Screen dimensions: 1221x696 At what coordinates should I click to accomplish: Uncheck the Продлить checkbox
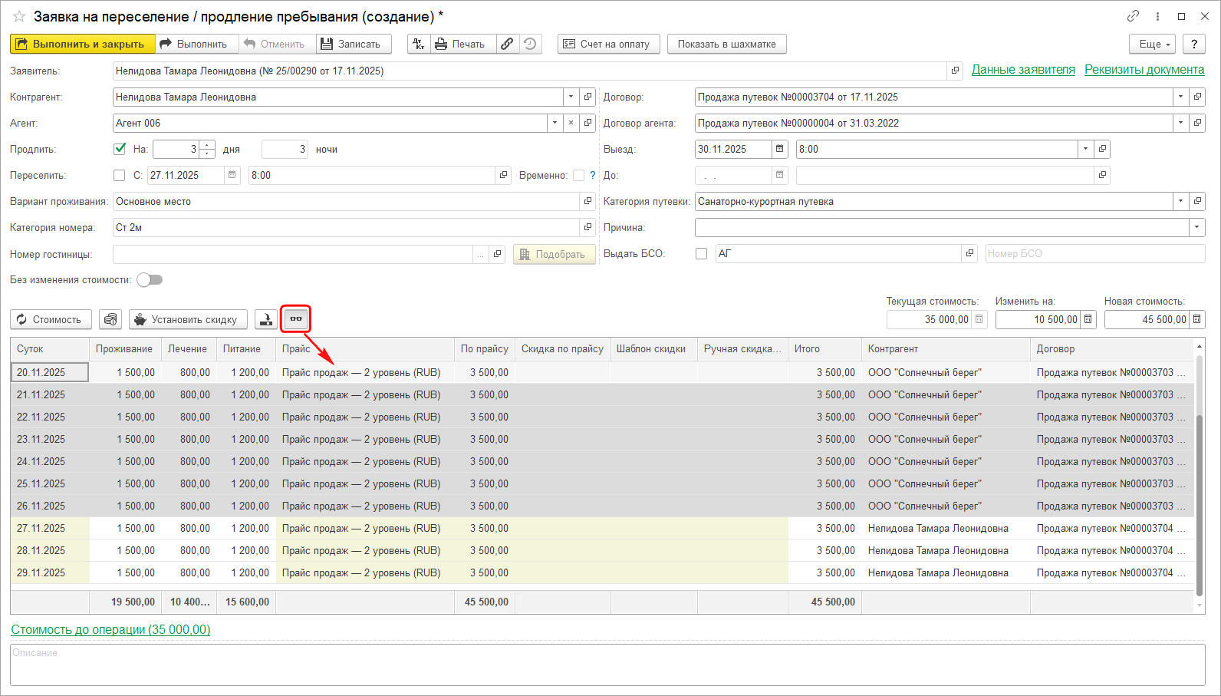click(x=120, y=149)
